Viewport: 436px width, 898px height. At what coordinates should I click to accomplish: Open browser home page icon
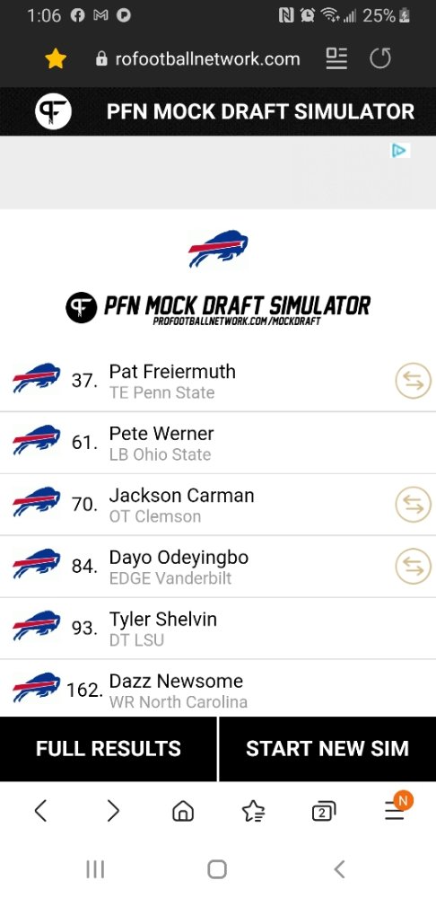pyautogui.click(x=183, y=811)
